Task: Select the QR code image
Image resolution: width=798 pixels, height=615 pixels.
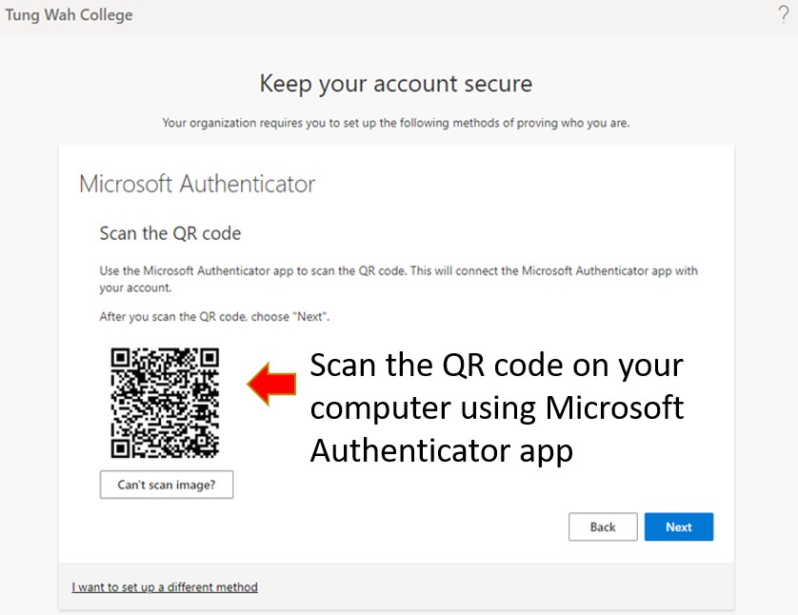Action: (x=165, y=403)
